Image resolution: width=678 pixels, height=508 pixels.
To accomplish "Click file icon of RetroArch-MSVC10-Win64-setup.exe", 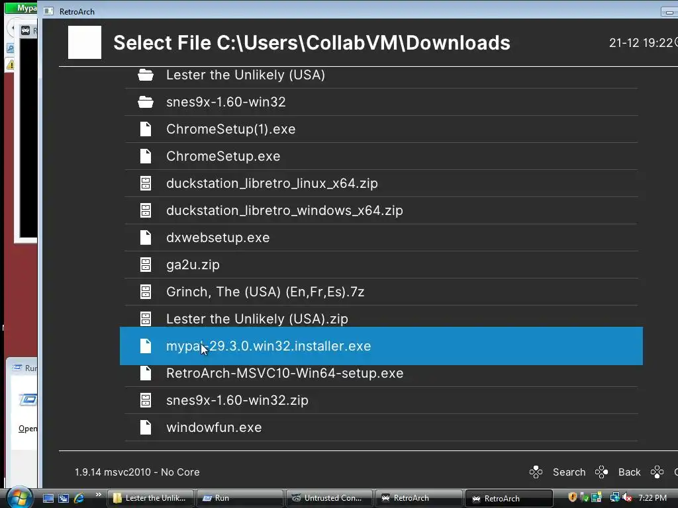I will pos(146,373).
